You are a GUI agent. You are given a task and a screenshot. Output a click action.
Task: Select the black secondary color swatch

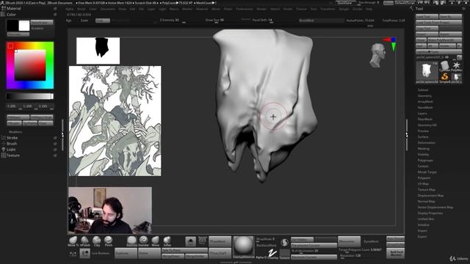(12, 26)
